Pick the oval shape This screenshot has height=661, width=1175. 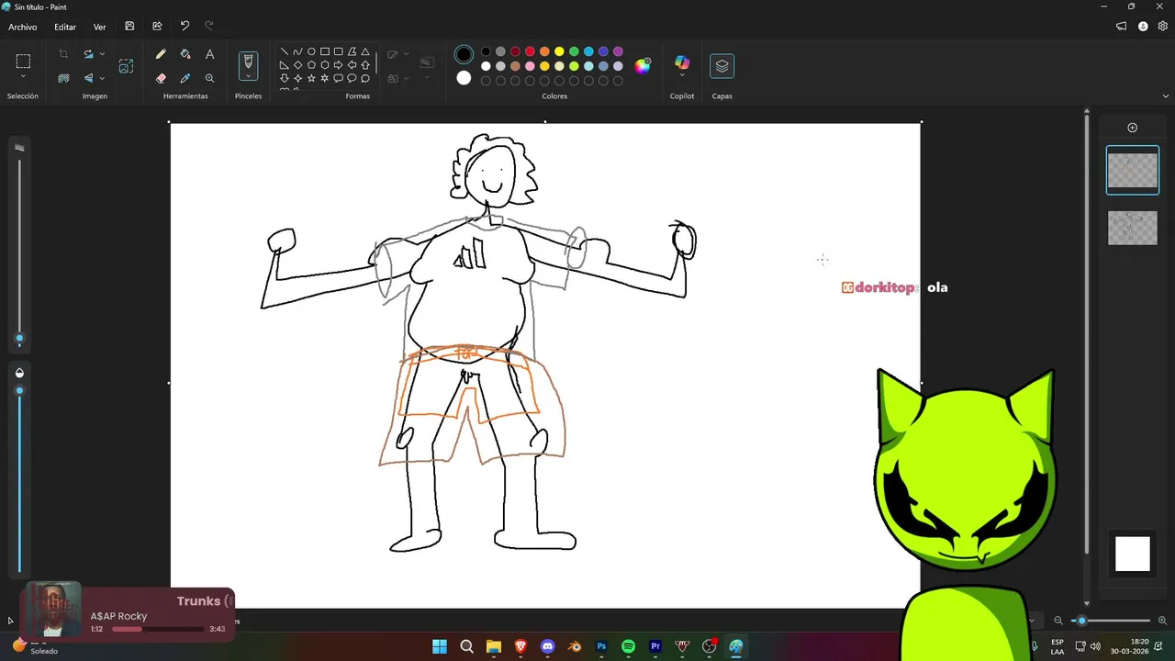click(x=311, y=52)
